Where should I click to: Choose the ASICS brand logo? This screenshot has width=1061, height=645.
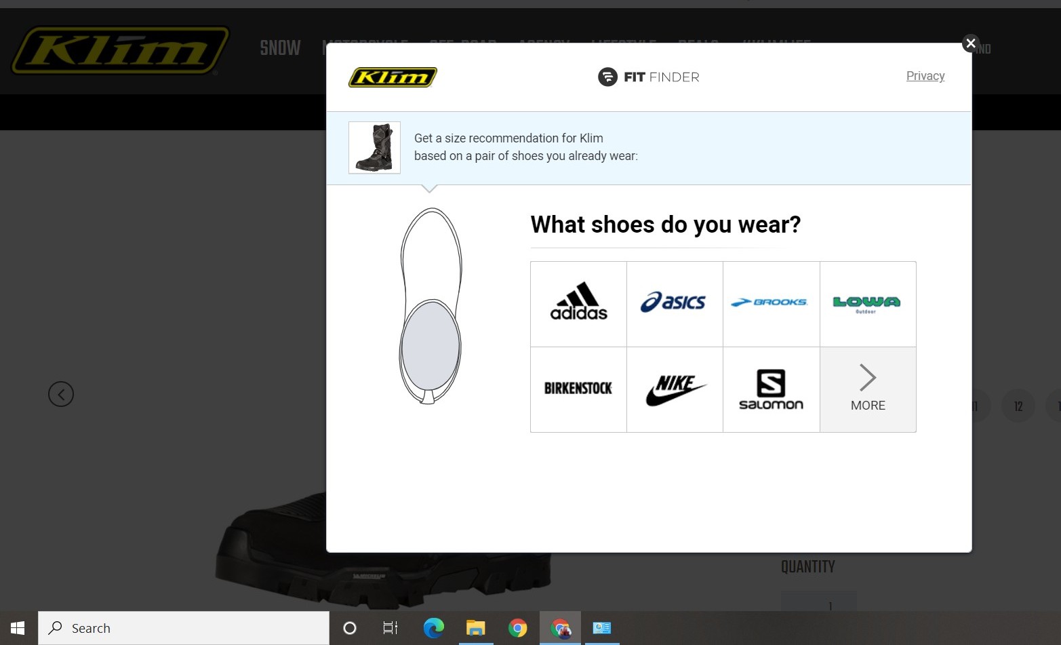pos(674,303)
